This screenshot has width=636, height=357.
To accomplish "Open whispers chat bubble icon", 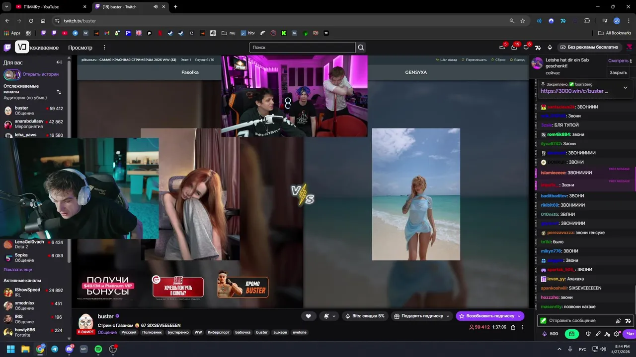I will (x=526, y=47).
